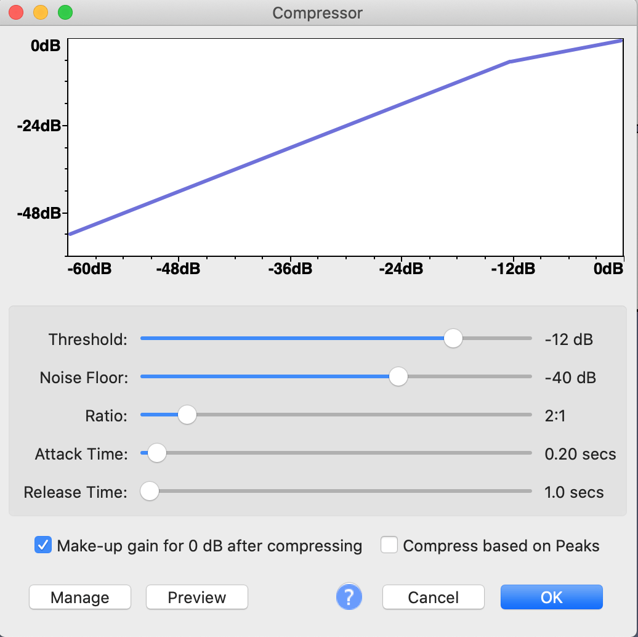Click the 1.0 secs release value
638x637 pixels.
coord(574,492)
